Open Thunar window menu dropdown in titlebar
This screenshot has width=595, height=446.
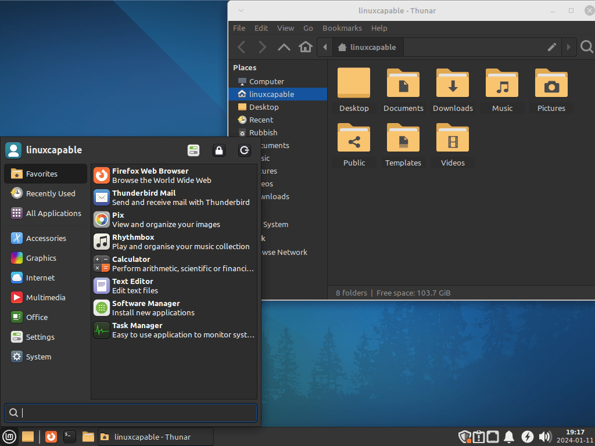[241, 10]
